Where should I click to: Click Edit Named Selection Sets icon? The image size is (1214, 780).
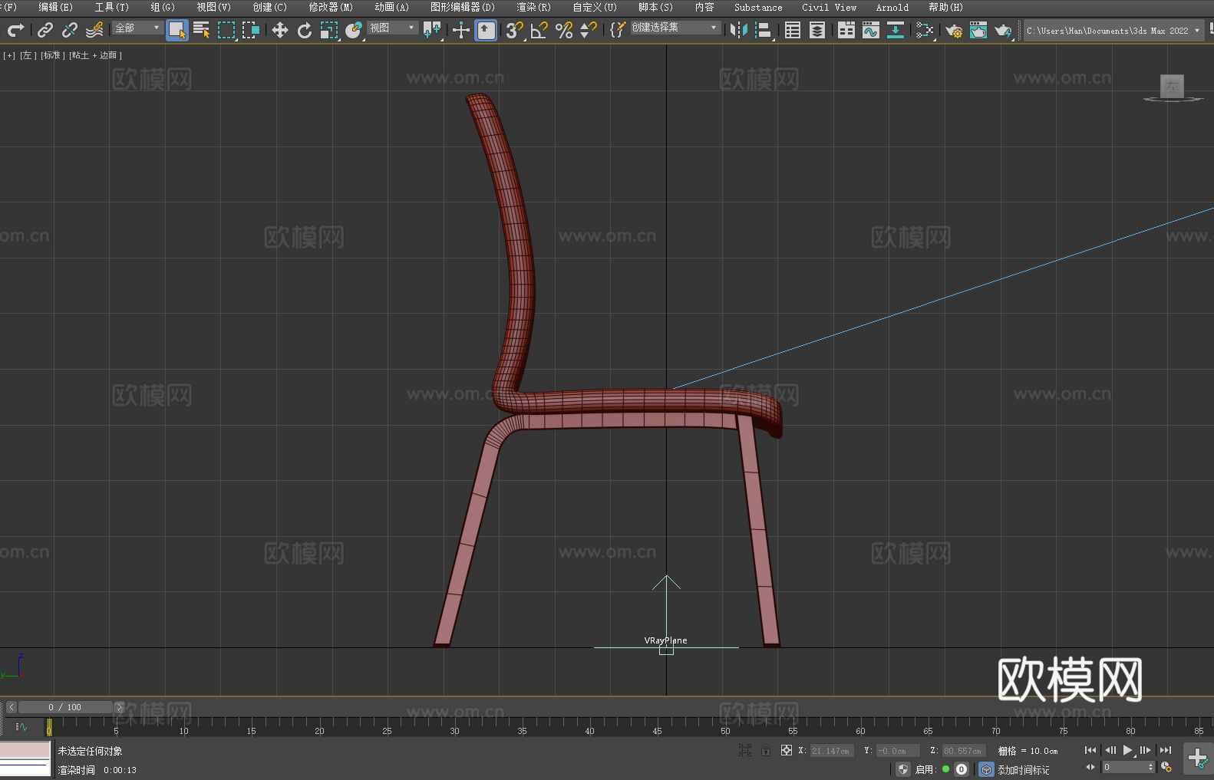(x=618, y=30)
